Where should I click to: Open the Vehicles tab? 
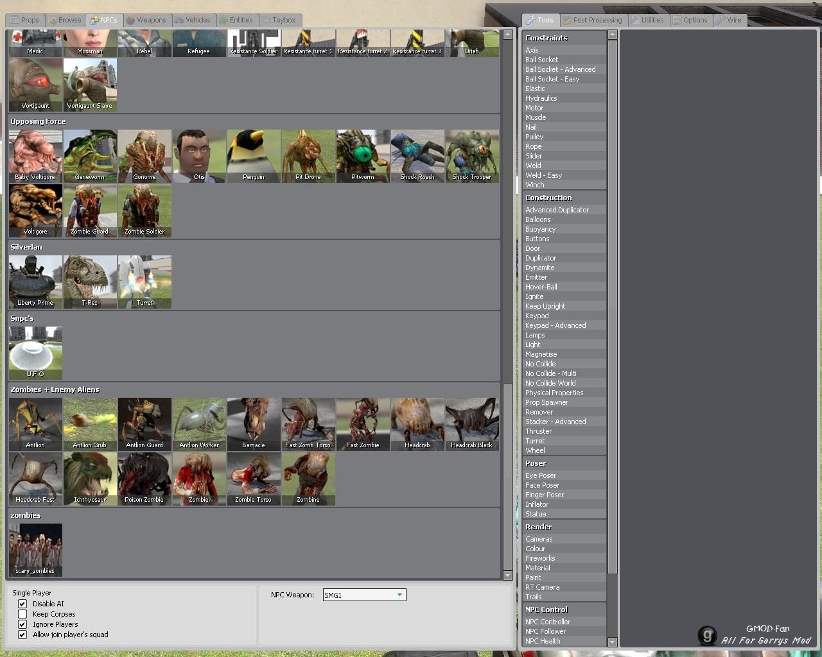(193, 20)
